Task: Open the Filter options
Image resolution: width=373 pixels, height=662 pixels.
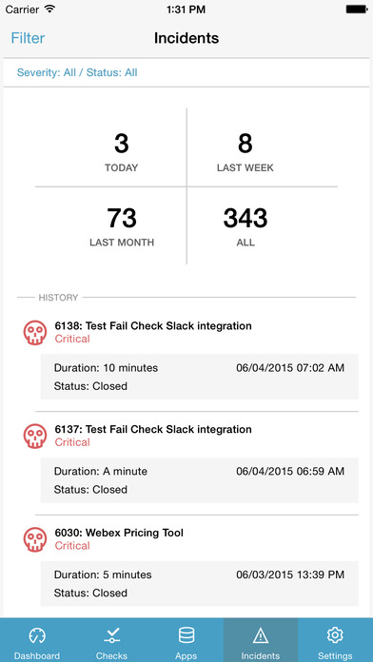Action: 28,38
